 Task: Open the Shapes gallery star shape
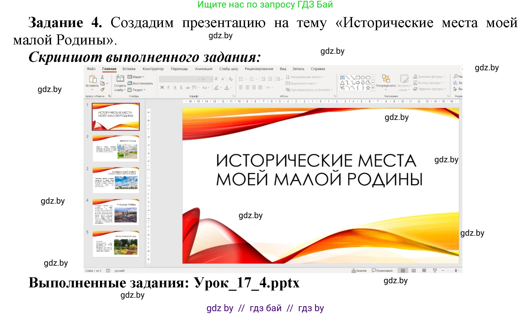(368, 87)
